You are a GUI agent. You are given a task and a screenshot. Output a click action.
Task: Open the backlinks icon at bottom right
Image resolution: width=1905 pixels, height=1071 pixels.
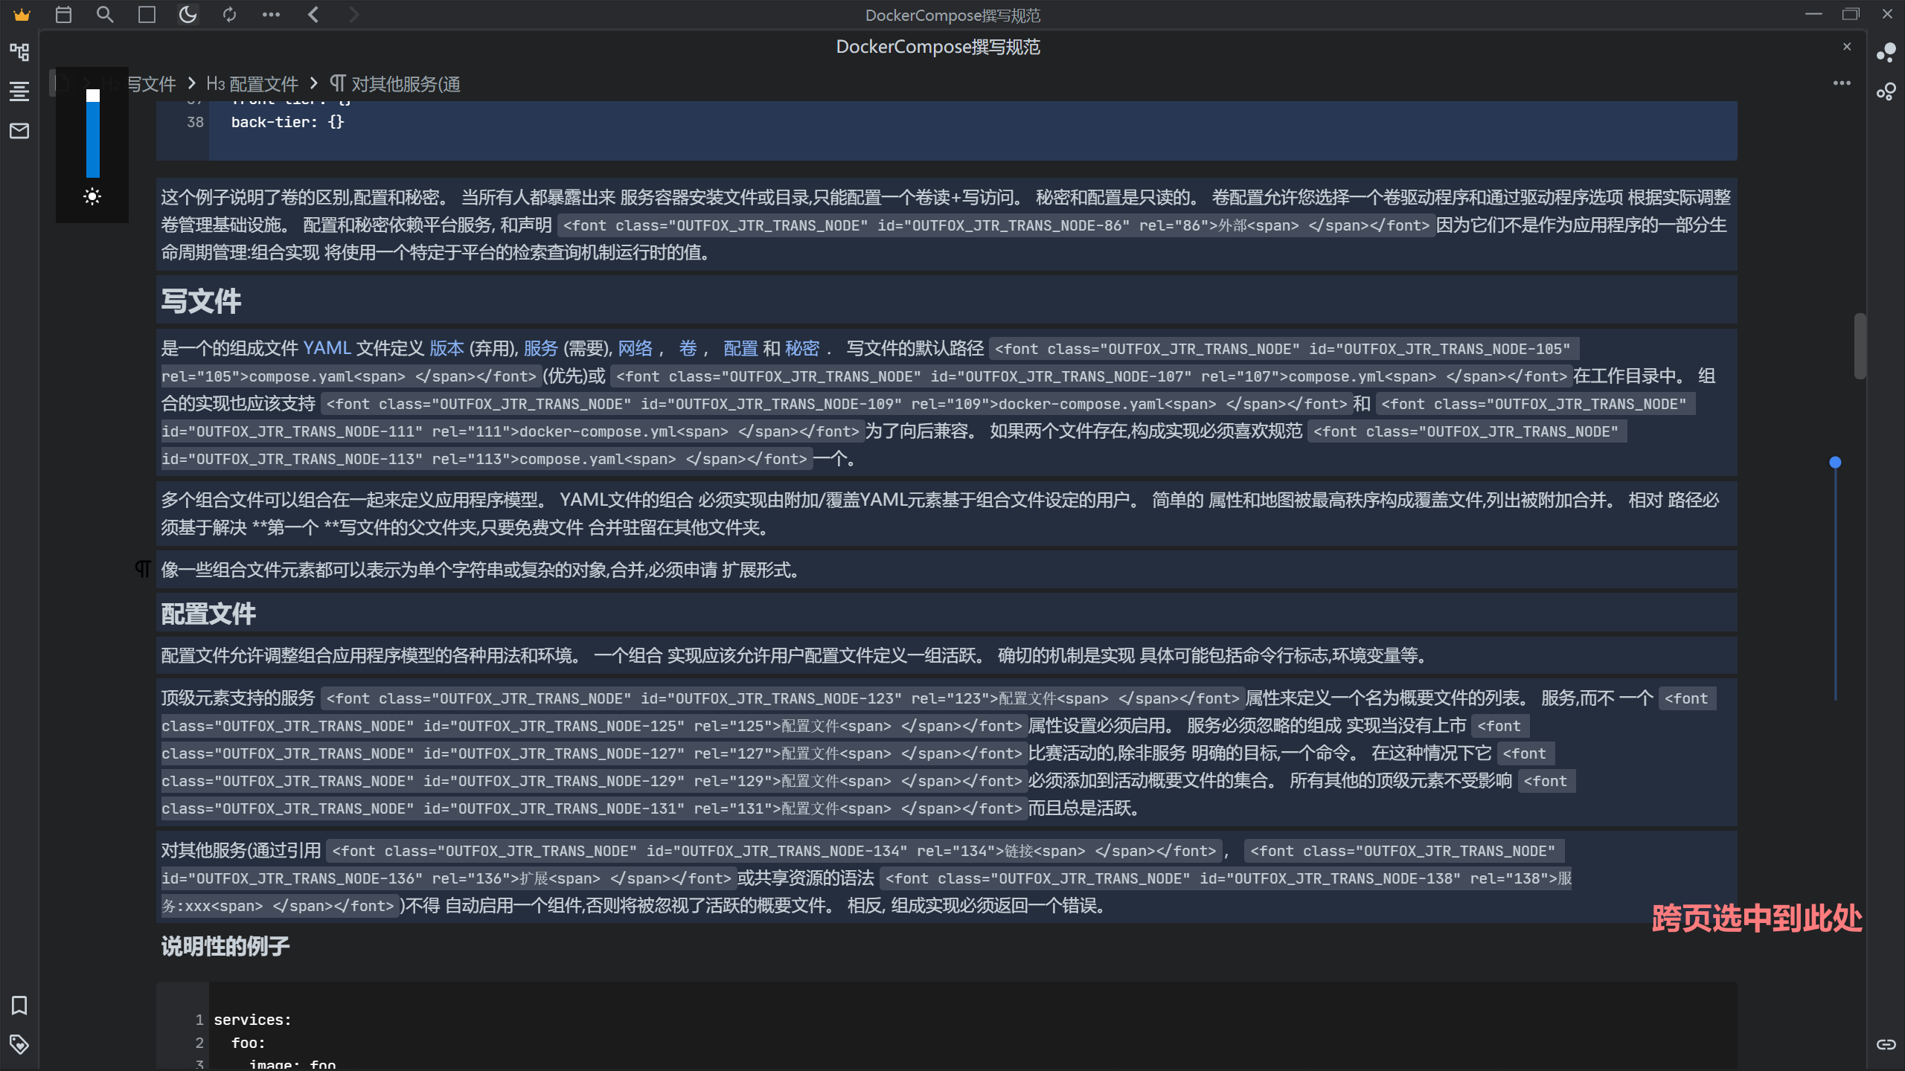click(x=1886, y=1044)
